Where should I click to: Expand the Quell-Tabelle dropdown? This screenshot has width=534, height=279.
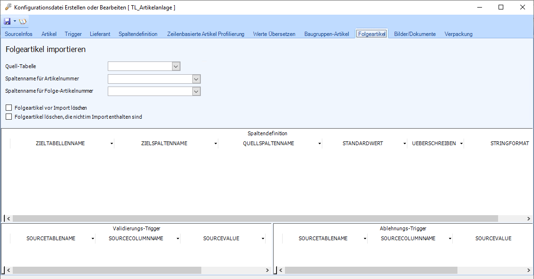(176, 67)
